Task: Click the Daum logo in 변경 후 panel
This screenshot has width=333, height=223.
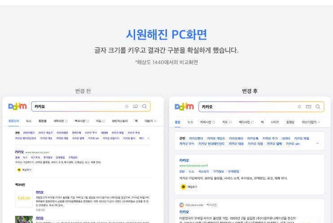Action: (x=184, y=107)
